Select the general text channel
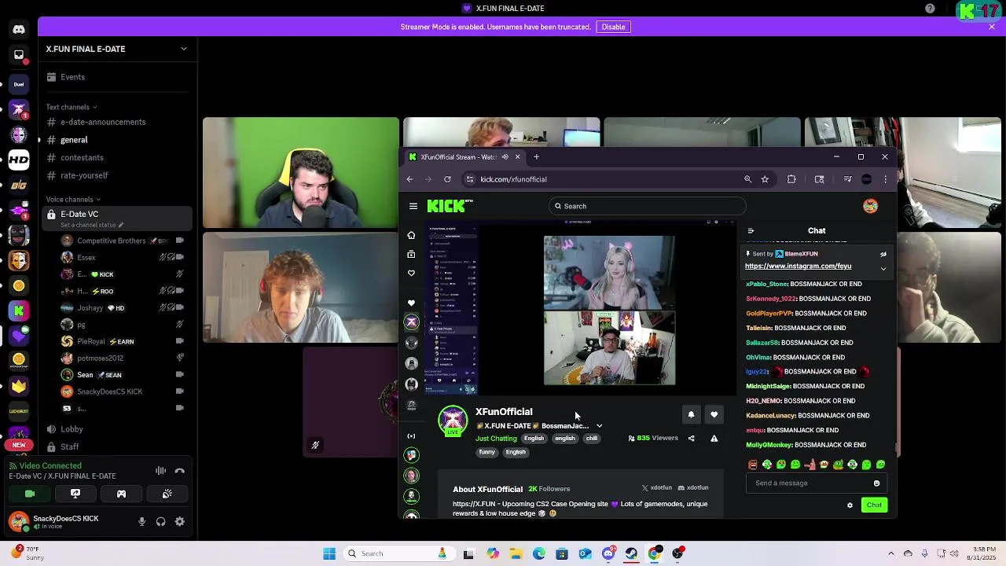Viewport: 1006px width, 566px height. click(116, 140)
